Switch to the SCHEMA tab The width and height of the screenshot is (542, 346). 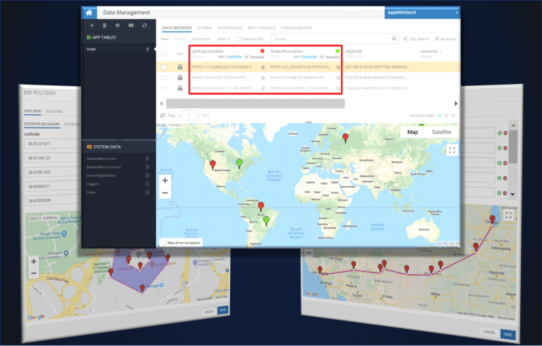(204, 28)
